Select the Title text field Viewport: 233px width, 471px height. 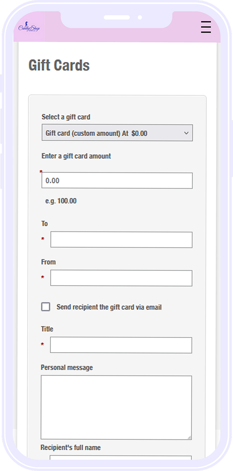tap(121, 345)
